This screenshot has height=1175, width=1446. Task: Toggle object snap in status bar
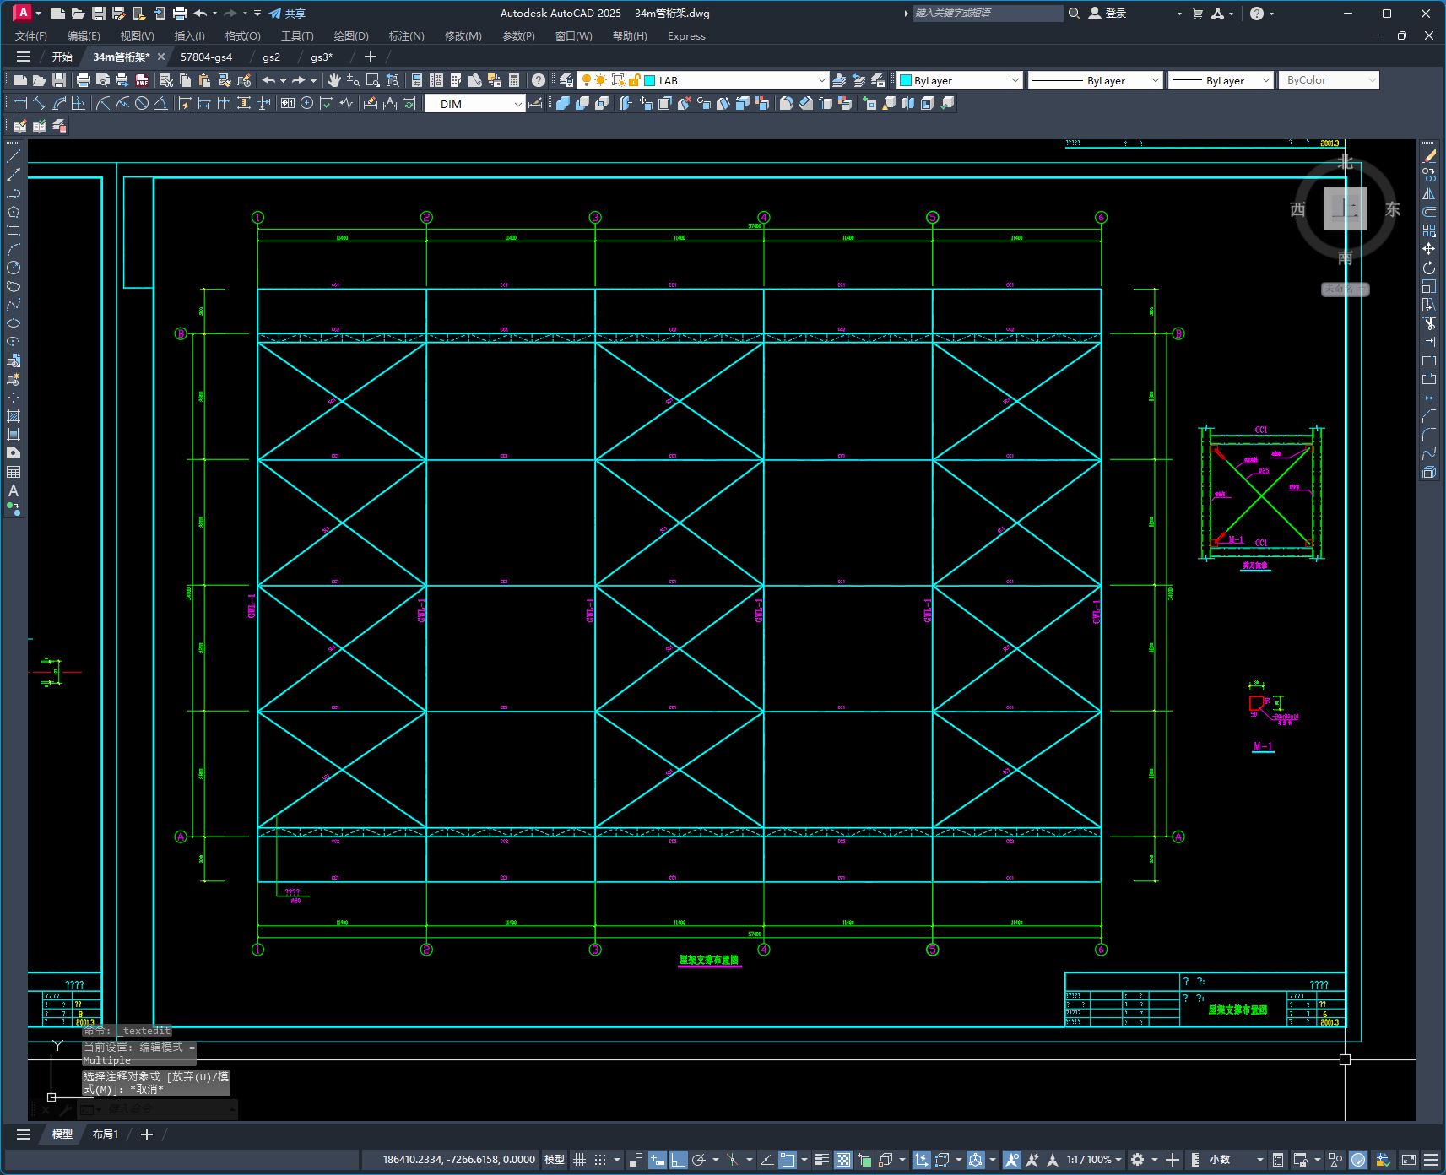tap(787, 1160)
